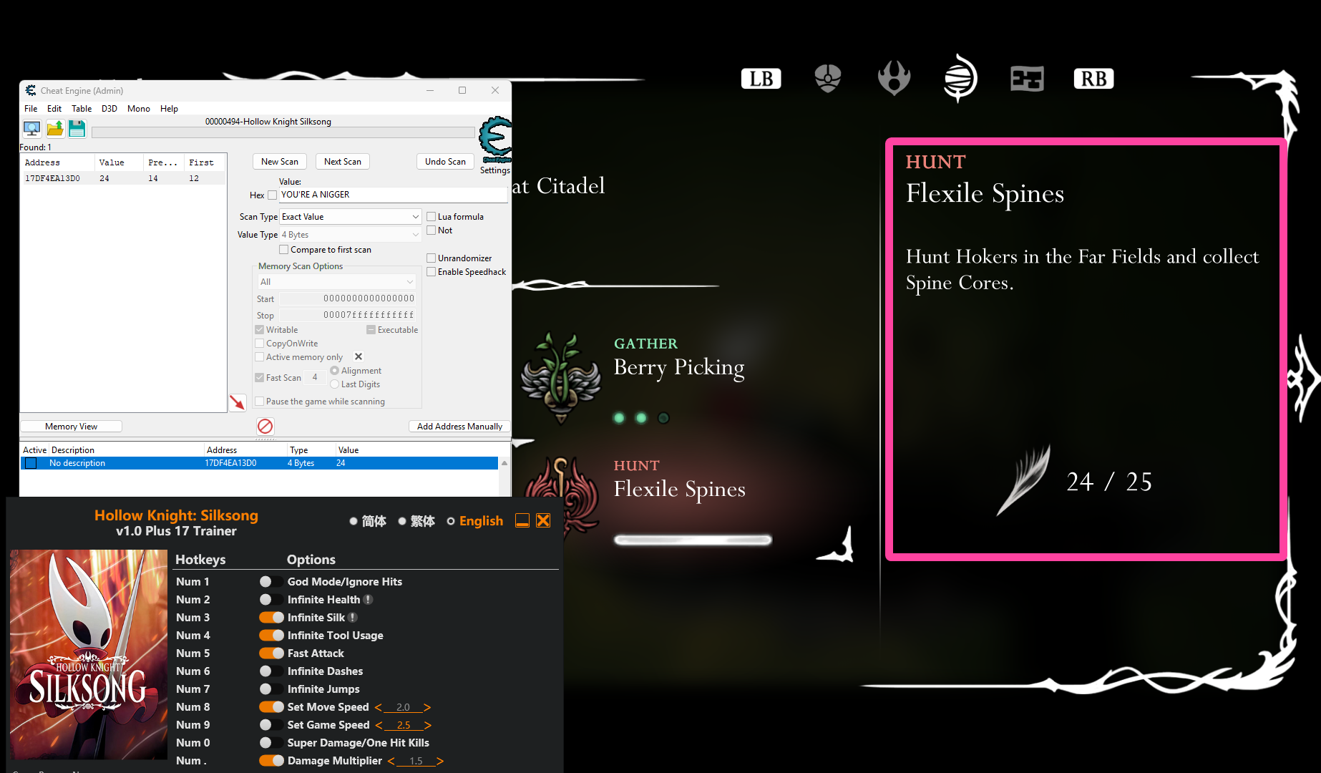Select the 简体 language option
Viewport: 1321px width, 773px height.
pyautogui.click(x=354, y=521)
